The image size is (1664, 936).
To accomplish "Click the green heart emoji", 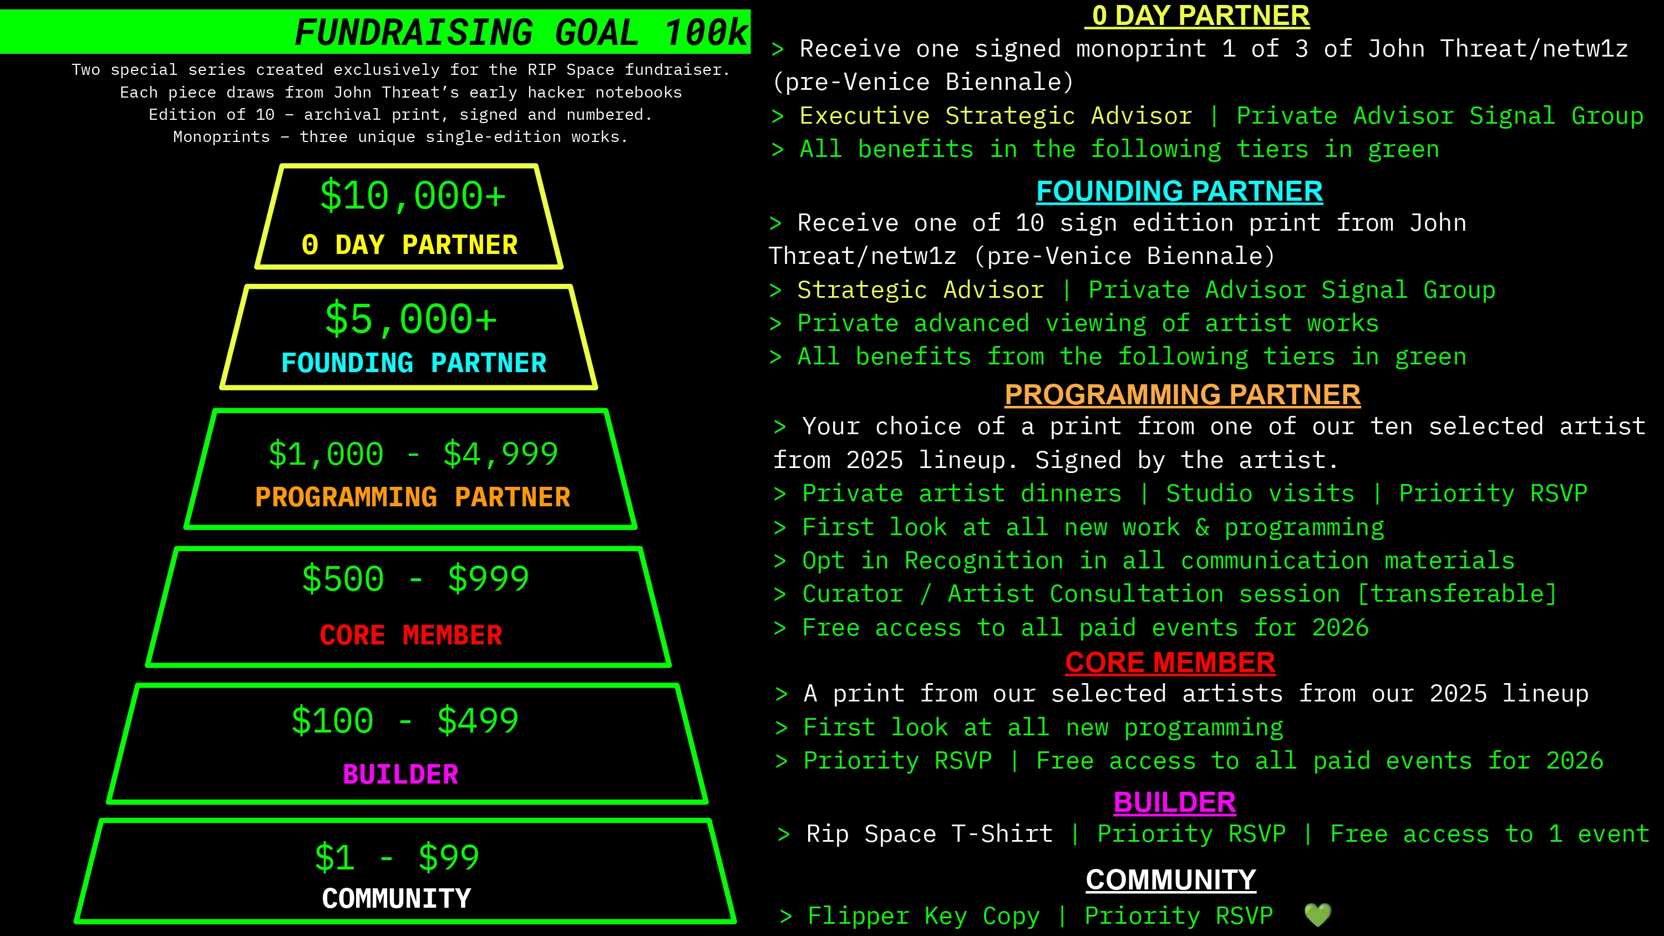I will pos(1317,915).
